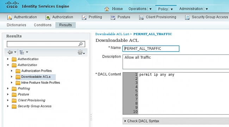The width and height of the screenshot is (229, 127).
Task: Select Inline Posture Node Profiles in tree
Action: coord(41,83)
